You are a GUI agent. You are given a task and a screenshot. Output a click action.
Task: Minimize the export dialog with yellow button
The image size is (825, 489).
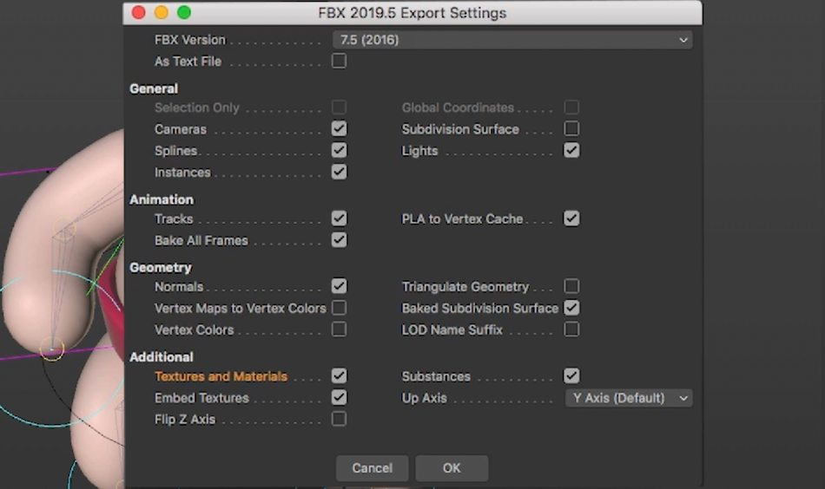pyautogui.click(x=161, y=13)
